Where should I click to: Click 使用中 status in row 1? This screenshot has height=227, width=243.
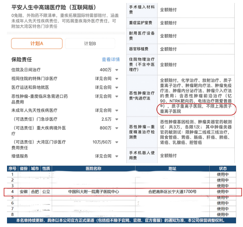(223, 174)
